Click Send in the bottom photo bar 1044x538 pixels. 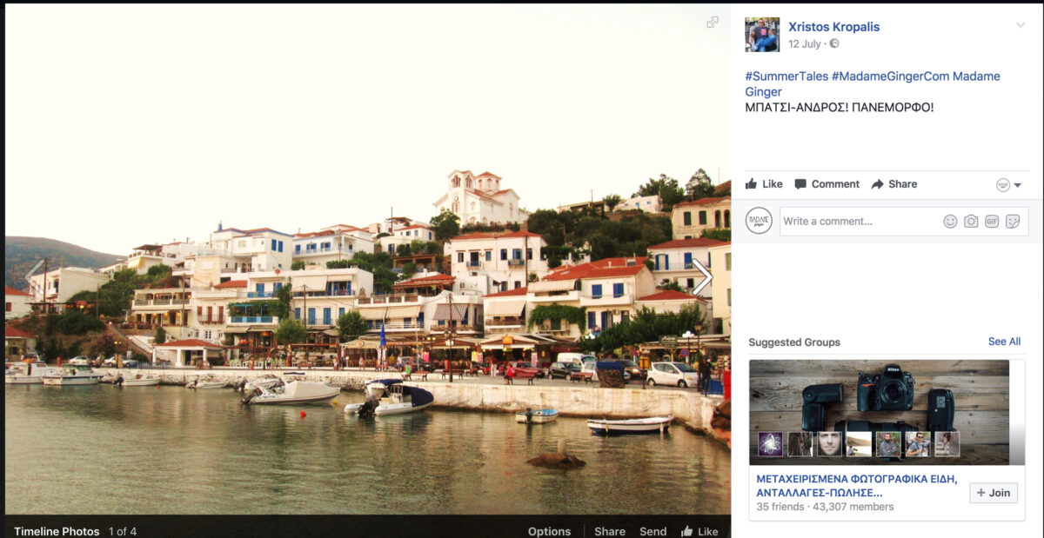pos(652,531)
